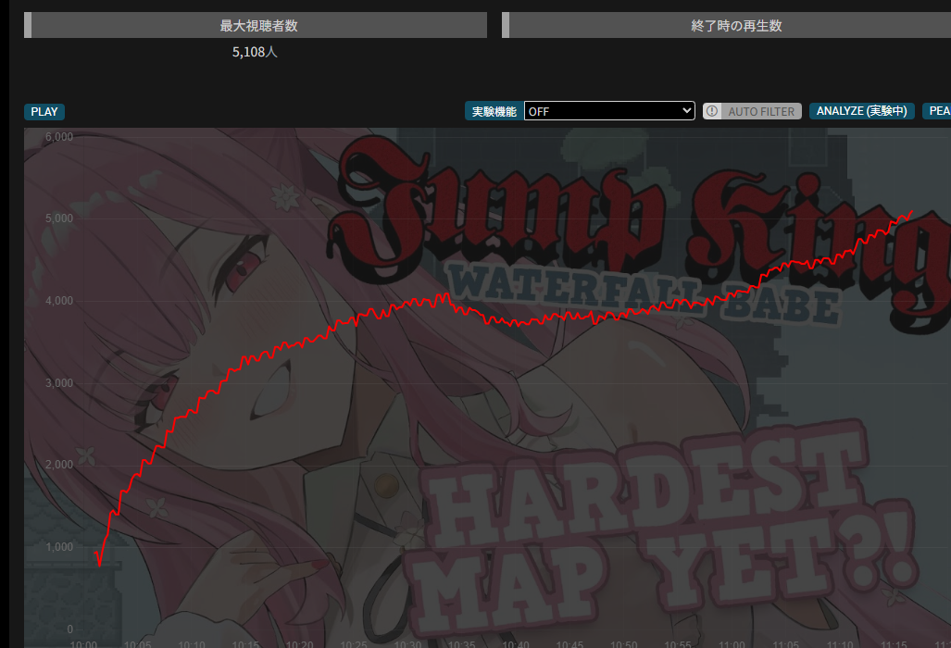Toggle the AUTO FILTER switch

[x=752, y=111]
